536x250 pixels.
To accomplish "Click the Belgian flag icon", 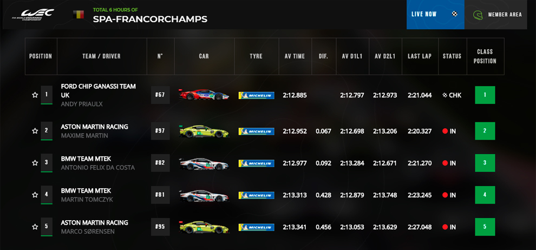I will coord(79,15).
